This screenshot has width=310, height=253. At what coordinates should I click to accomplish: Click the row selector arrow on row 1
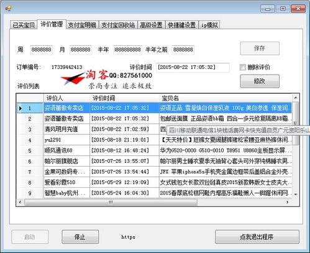[x=21, y=108]
